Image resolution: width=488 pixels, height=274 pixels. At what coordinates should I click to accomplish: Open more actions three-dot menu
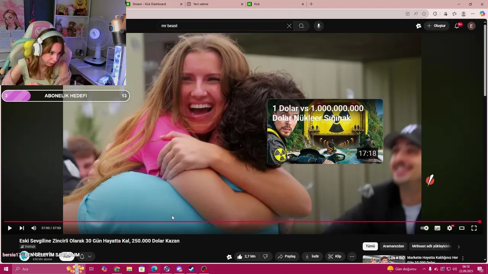tap(352, 256)
